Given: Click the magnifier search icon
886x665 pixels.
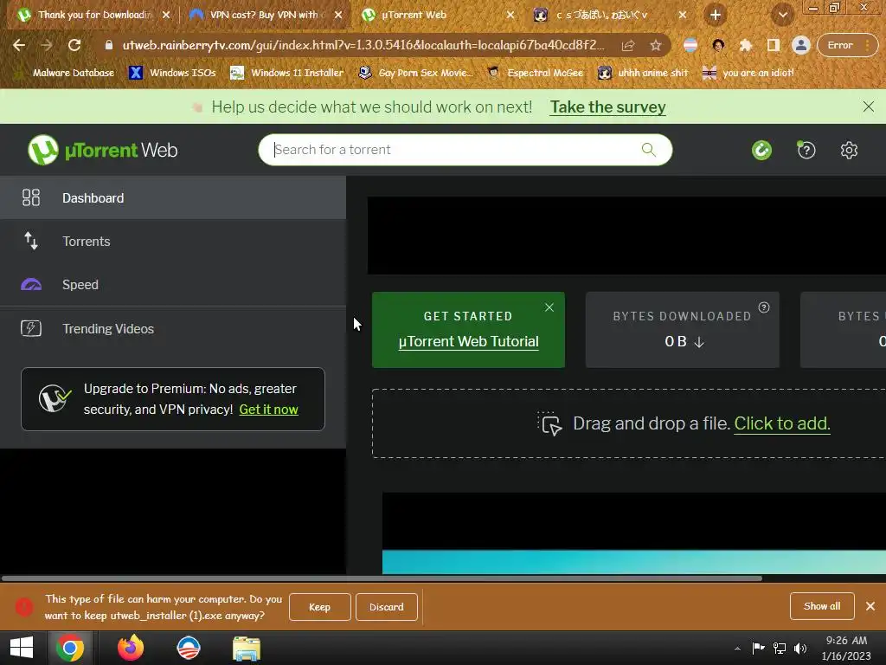Looking at the screenshot, I should pyautogui.click(x=649, y=149).
